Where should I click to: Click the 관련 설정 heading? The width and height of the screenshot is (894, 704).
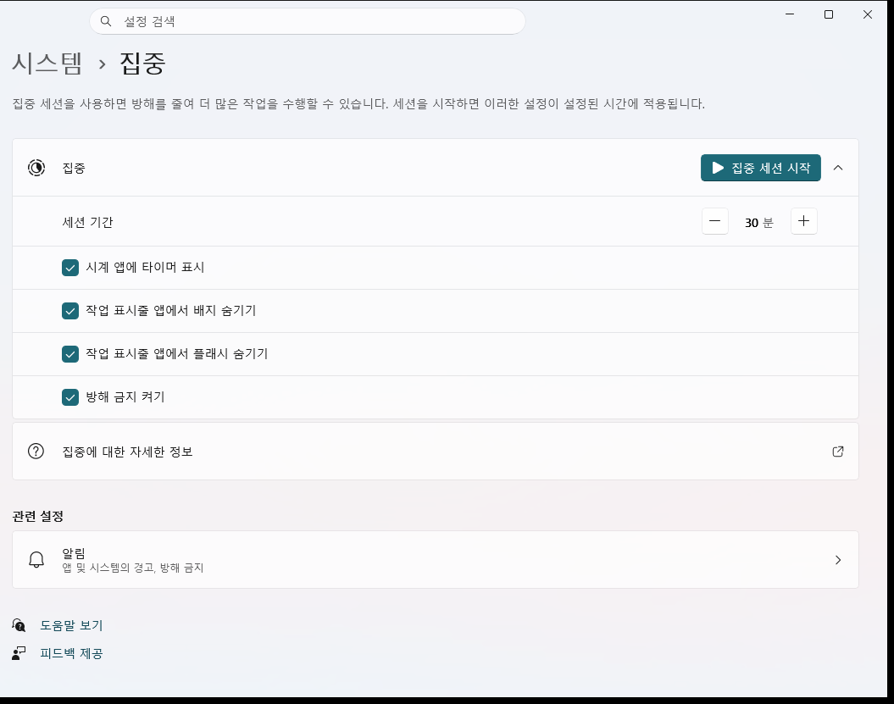click(37, 517)
